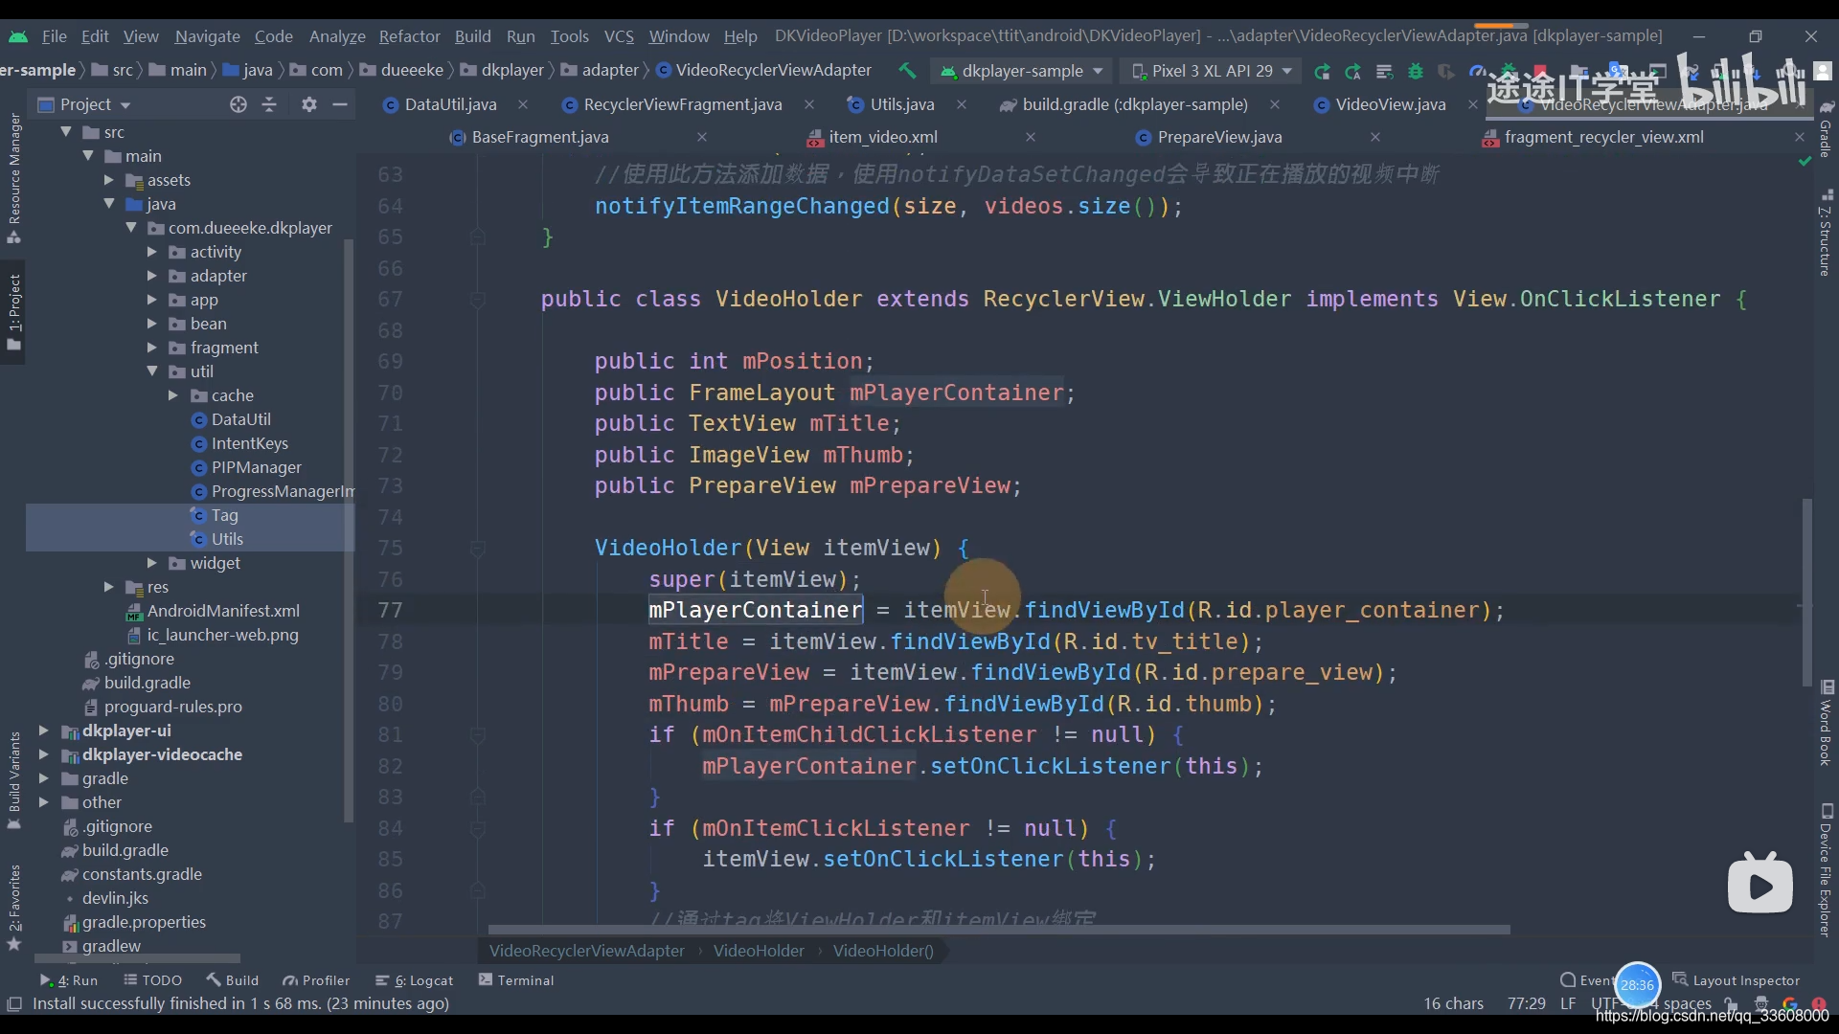
Task: Open the Layout Inspector tool
Action: 1736,980
